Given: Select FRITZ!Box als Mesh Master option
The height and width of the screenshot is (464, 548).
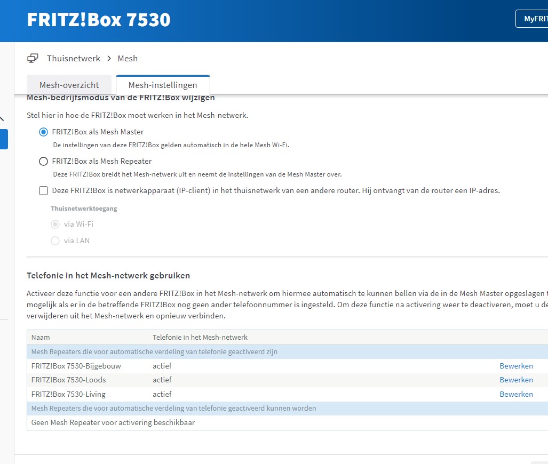Looking at the screenshot, I should pyautogui.click(x=43, y=132).
